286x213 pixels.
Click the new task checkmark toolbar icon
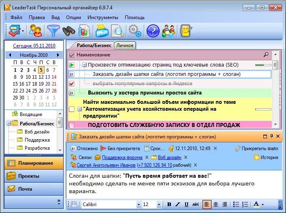[15, 31]
